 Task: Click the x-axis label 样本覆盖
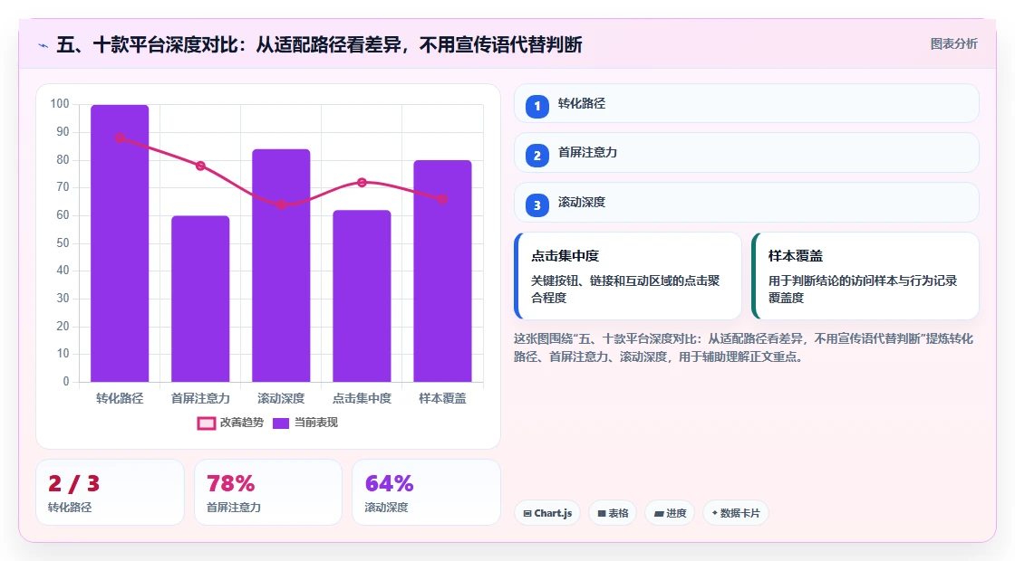[443, 398]
